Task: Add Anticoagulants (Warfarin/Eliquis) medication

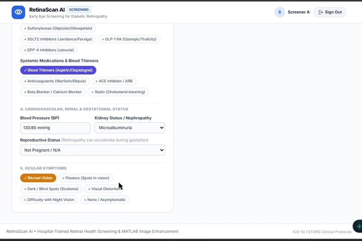Action: tap(55, 81)
